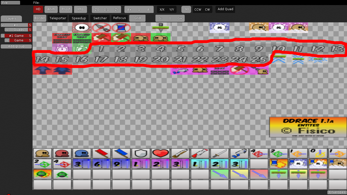Pick the blue flag entity
347x195 pixels.
pyautogui.click(x=121, y=153)
